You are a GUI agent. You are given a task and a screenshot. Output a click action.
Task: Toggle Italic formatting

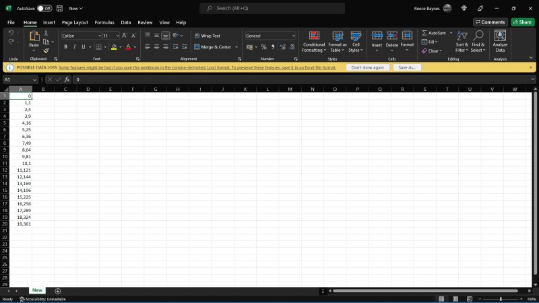74,47
